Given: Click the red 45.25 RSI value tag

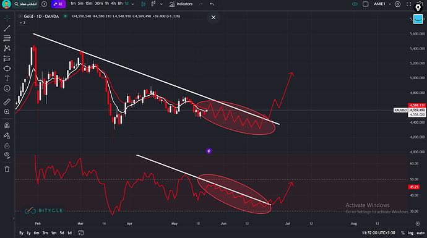Looking at the screenshot, I should tap(414, 187).
